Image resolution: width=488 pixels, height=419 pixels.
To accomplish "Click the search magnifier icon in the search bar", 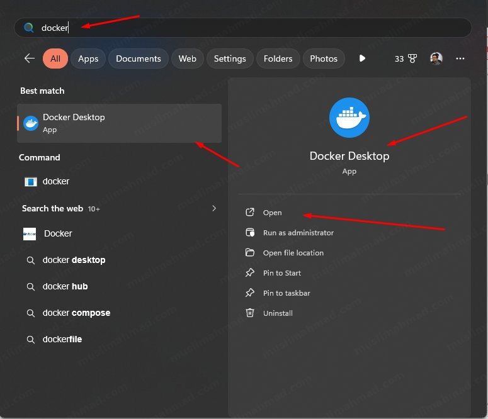I will (x=28, y=28).
